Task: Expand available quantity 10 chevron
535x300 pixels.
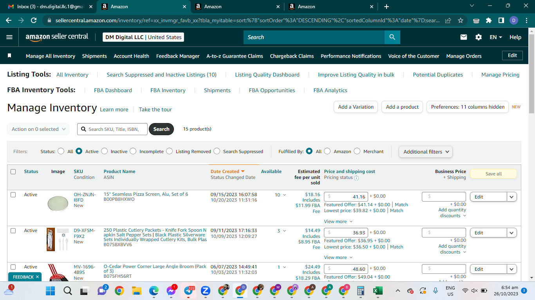Action: pyautogui.click(x=284, y=195)
